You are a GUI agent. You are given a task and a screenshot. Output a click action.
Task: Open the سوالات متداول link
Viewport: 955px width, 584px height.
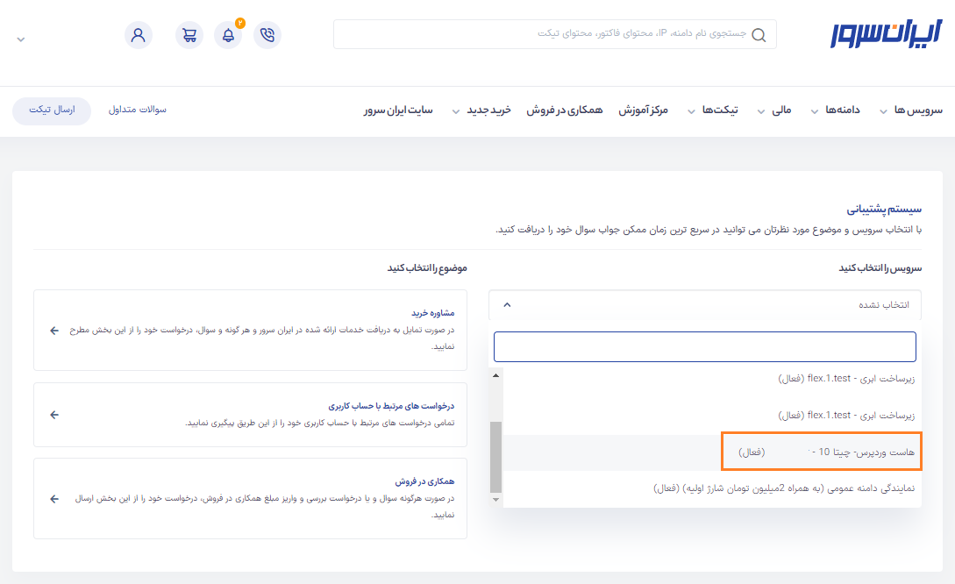point(137,110)
